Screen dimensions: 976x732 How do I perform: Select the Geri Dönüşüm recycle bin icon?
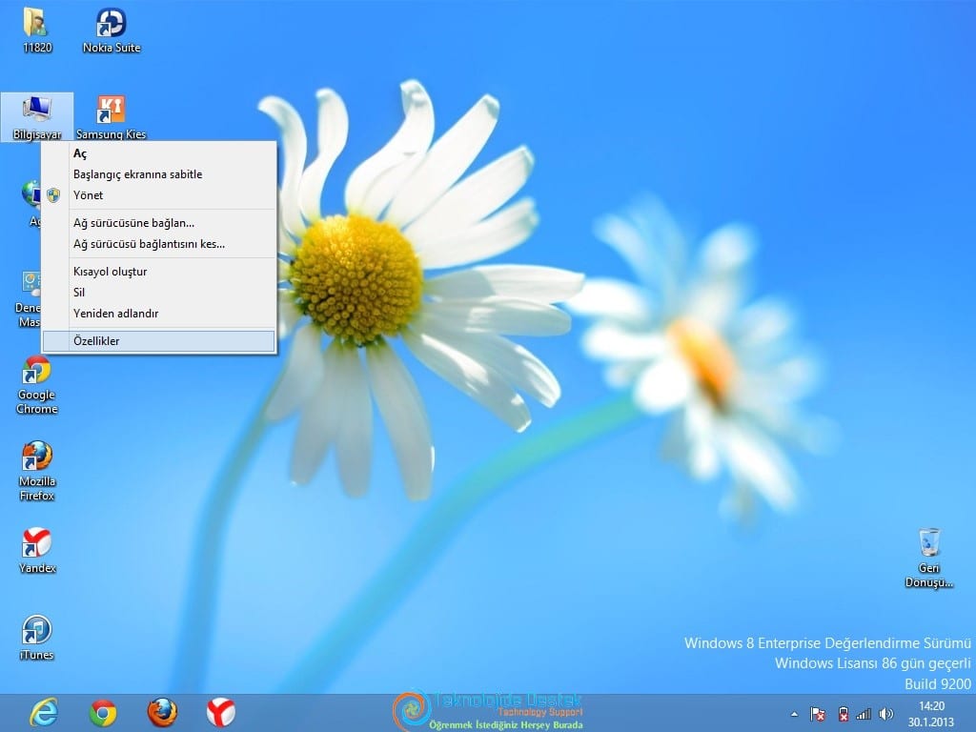click(x=928, y=558)
